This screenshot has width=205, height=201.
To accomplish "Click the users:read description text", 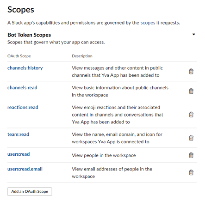I will (x=104, y=155).
